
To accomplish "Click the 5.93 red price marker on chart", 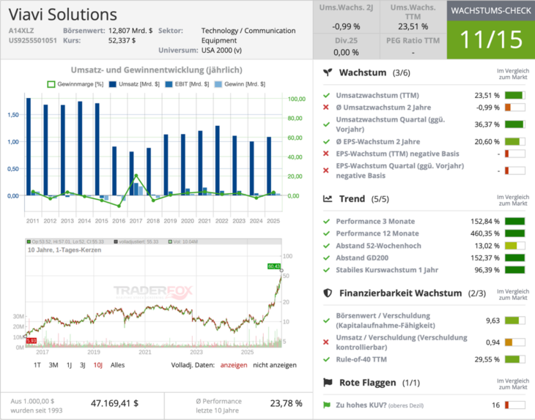I will coord(32,341).
